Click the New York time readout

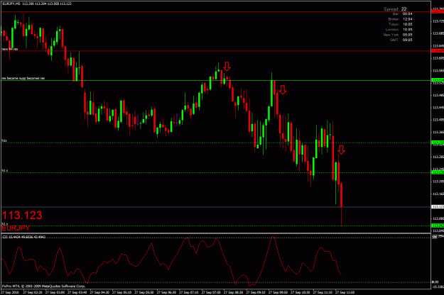click(x=398, y=35)
